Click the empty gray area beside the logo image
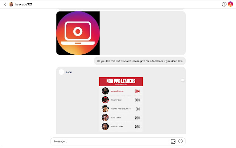Viewport: 236px width, 148px height. tap(143, 33)
